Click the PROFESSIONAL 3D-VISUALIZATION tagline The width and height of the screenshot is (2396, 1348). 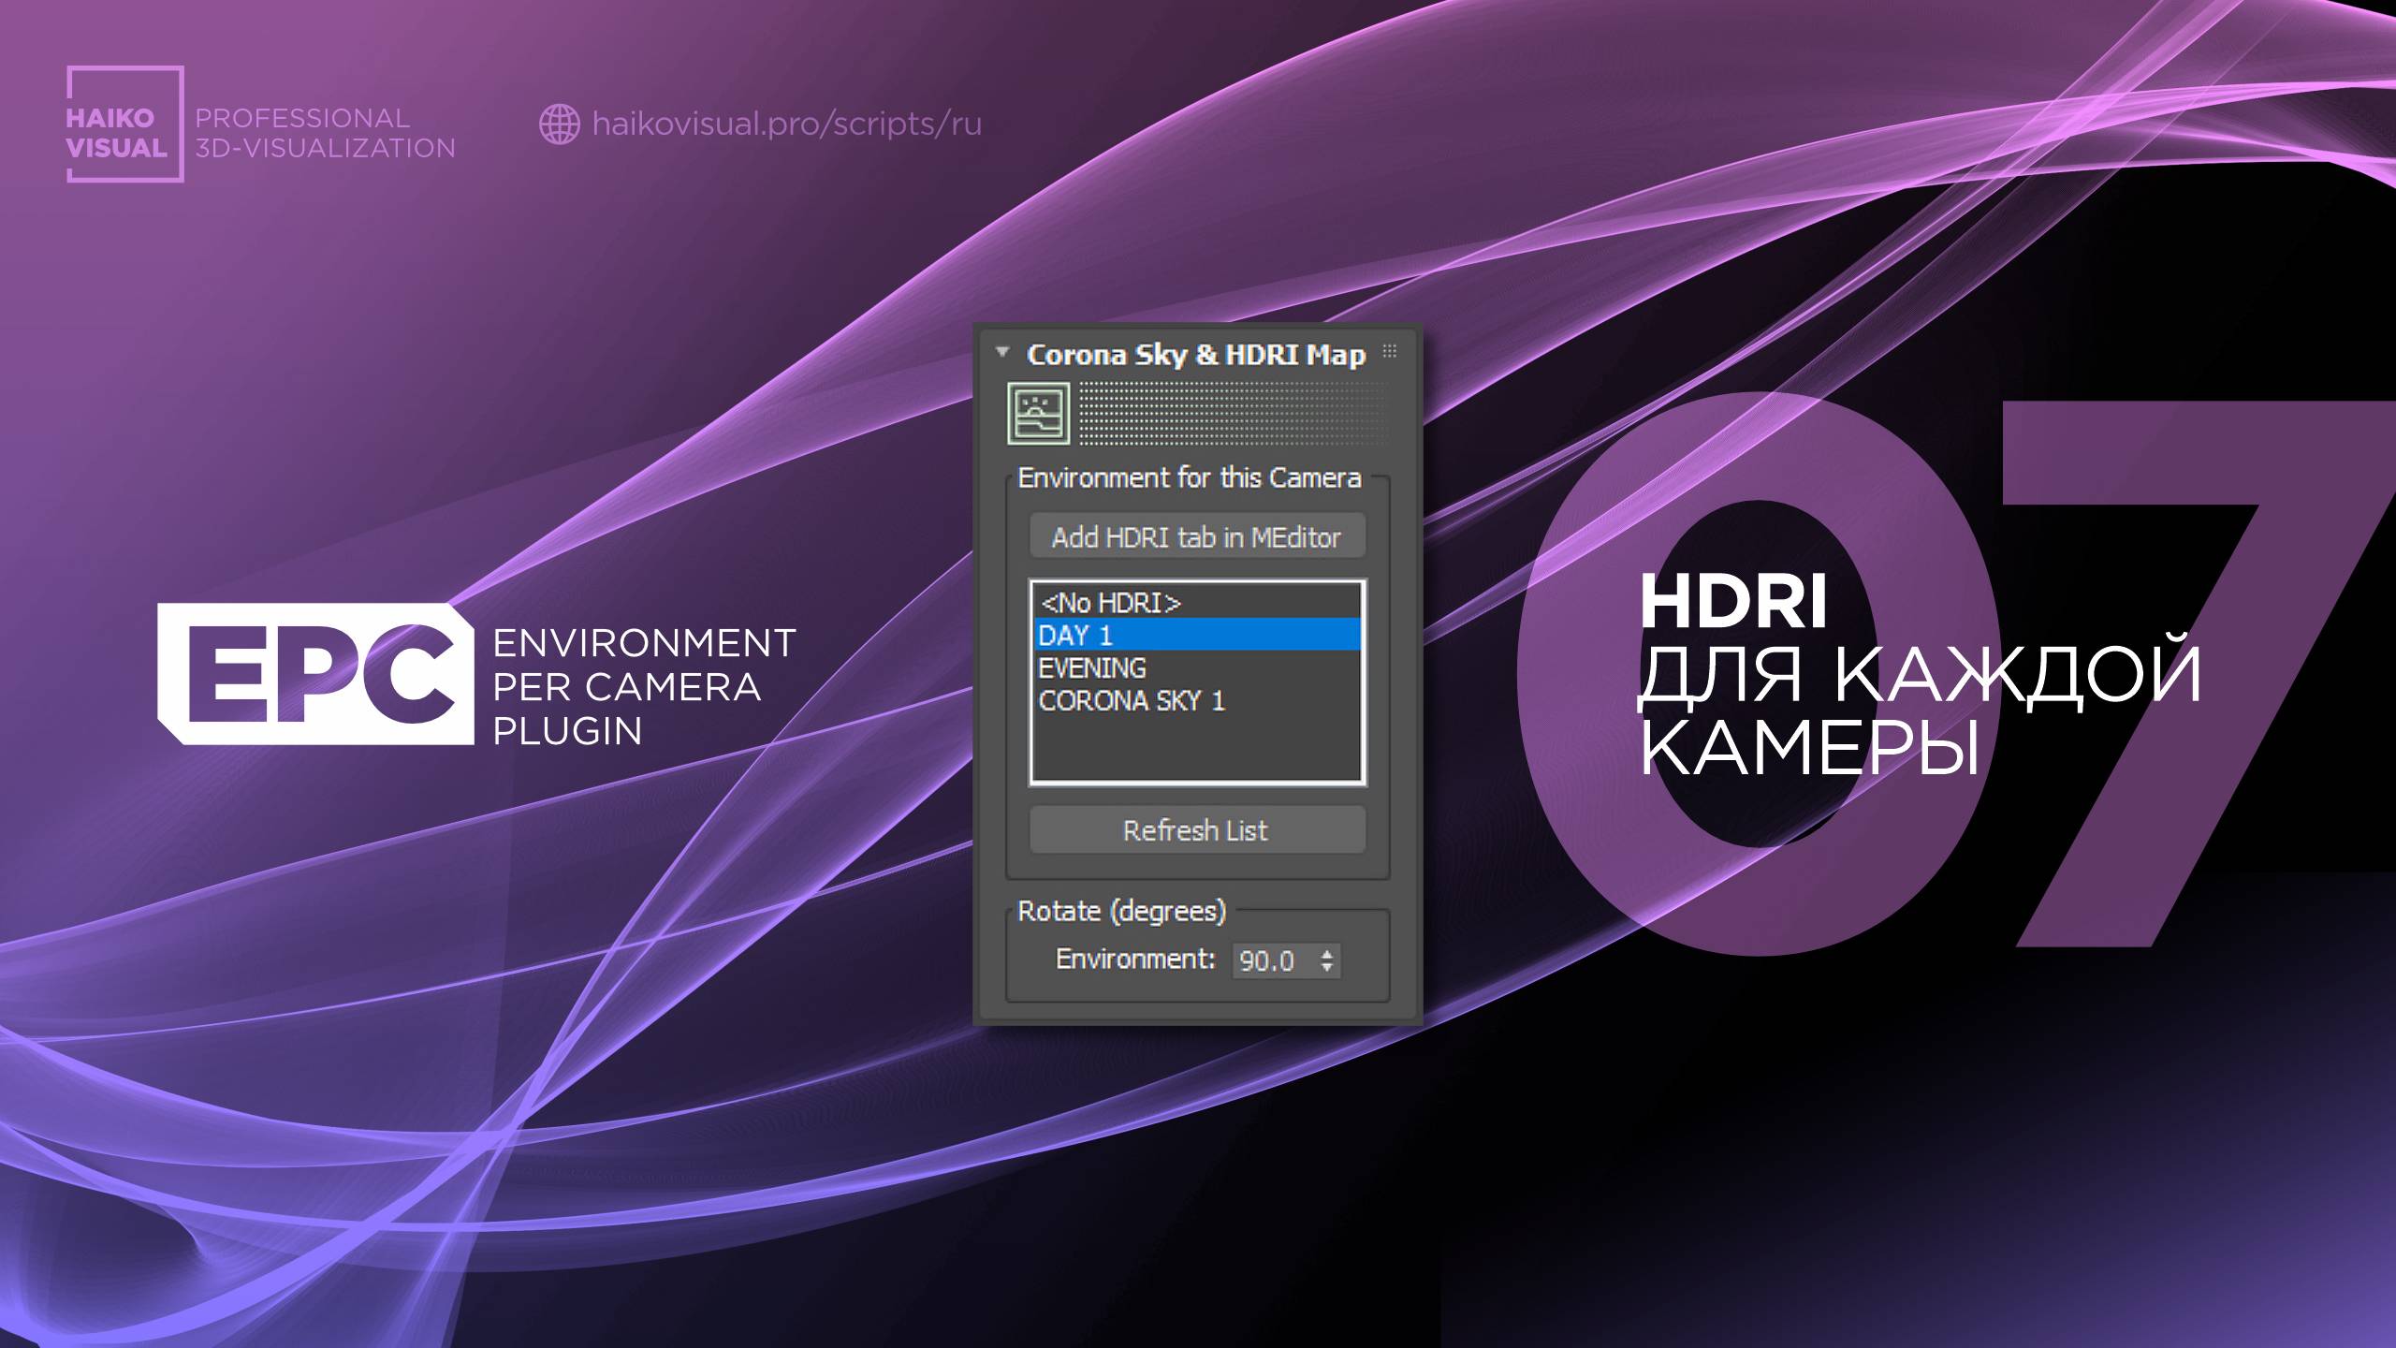(x=325, y=133)
